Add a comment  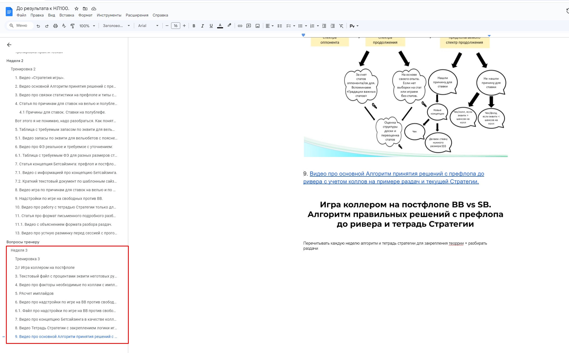pos(249,26)
